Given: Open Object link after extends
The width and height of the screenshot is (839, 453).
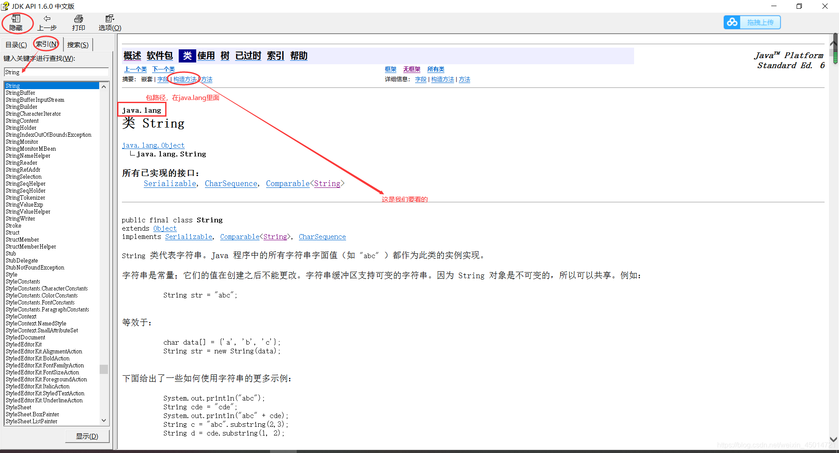Looking at the screenshot, I should tap(165, 228).
